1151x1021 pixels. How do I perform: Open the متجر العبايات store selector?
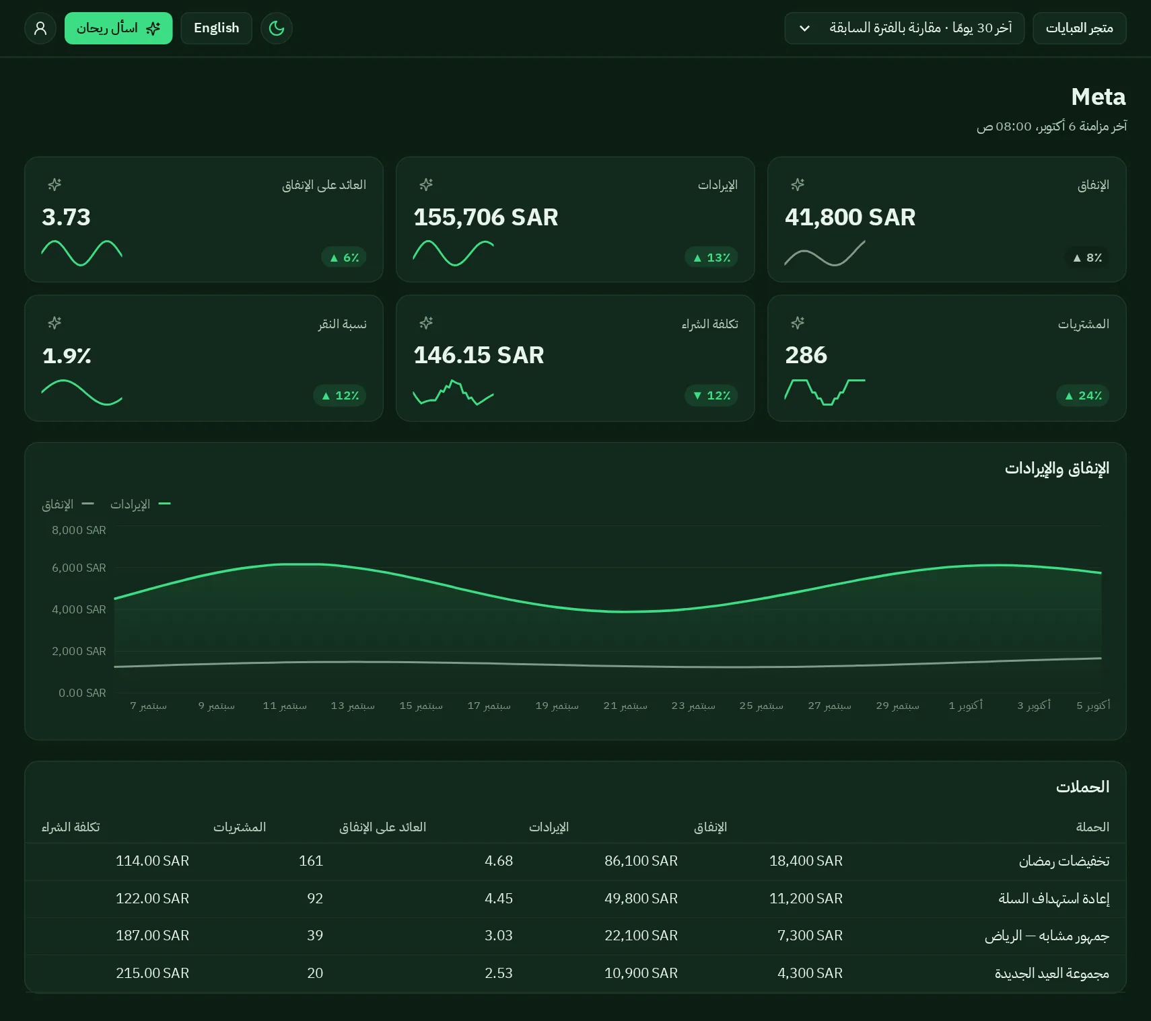[x=1079, y=28]
